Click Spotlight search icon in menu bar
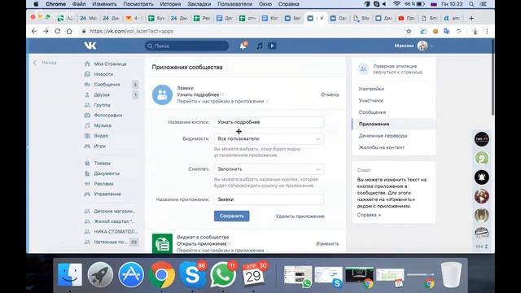 click(x=471, y=4)
